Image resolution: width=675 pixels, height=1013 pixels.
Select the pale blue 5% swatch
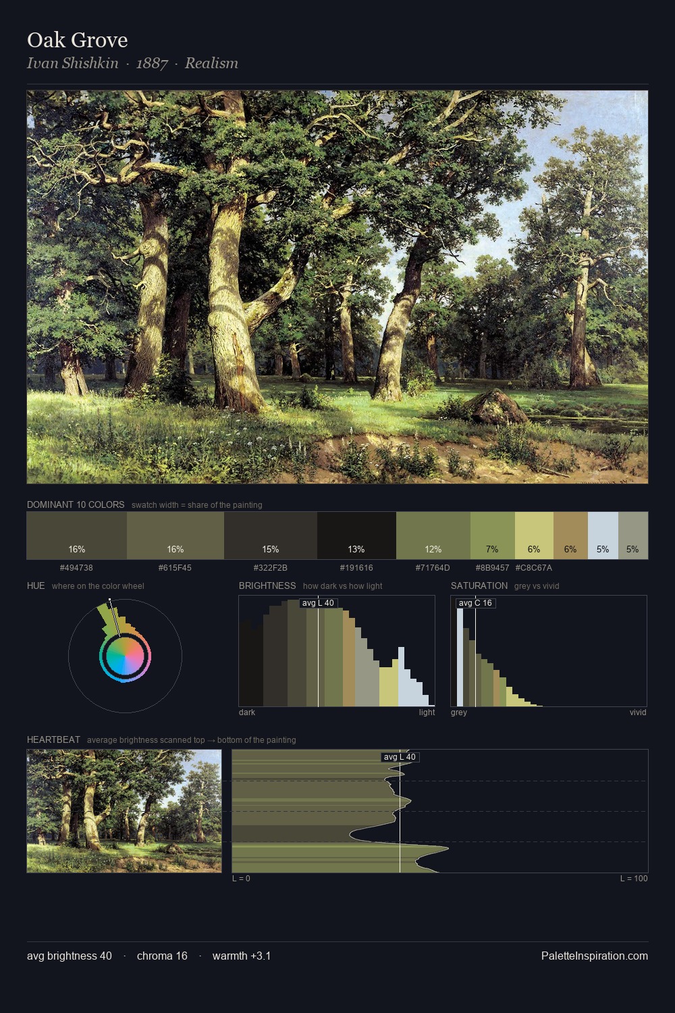pos(603,536)
